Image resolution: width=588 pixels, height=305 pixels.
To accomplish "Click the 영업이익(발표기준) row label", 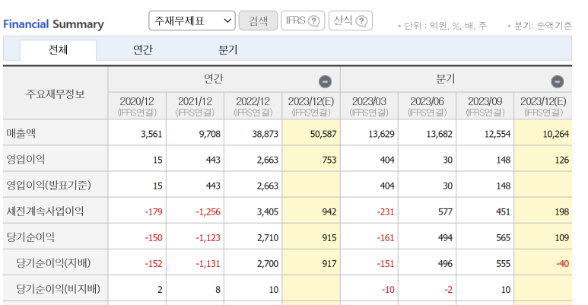I will (x=49, y=185).
